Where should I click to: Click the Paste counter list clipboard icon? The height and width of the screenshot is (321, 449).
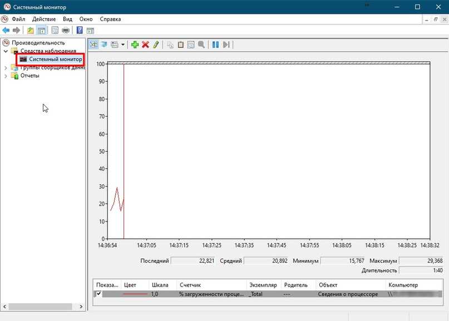click(180, 44)
